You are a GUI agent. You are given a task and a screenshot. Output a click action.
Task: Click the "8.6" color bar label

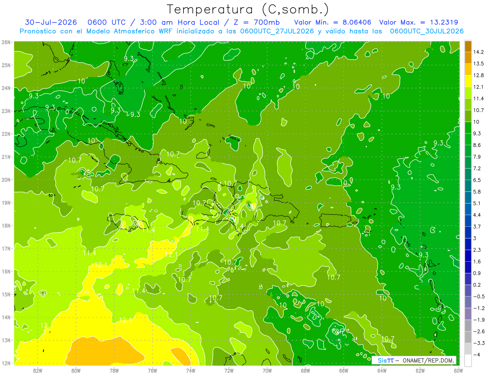(x=477, y=145)
